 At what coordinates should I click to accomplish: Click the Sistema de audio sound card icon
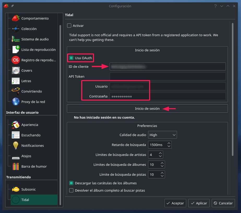16,39
